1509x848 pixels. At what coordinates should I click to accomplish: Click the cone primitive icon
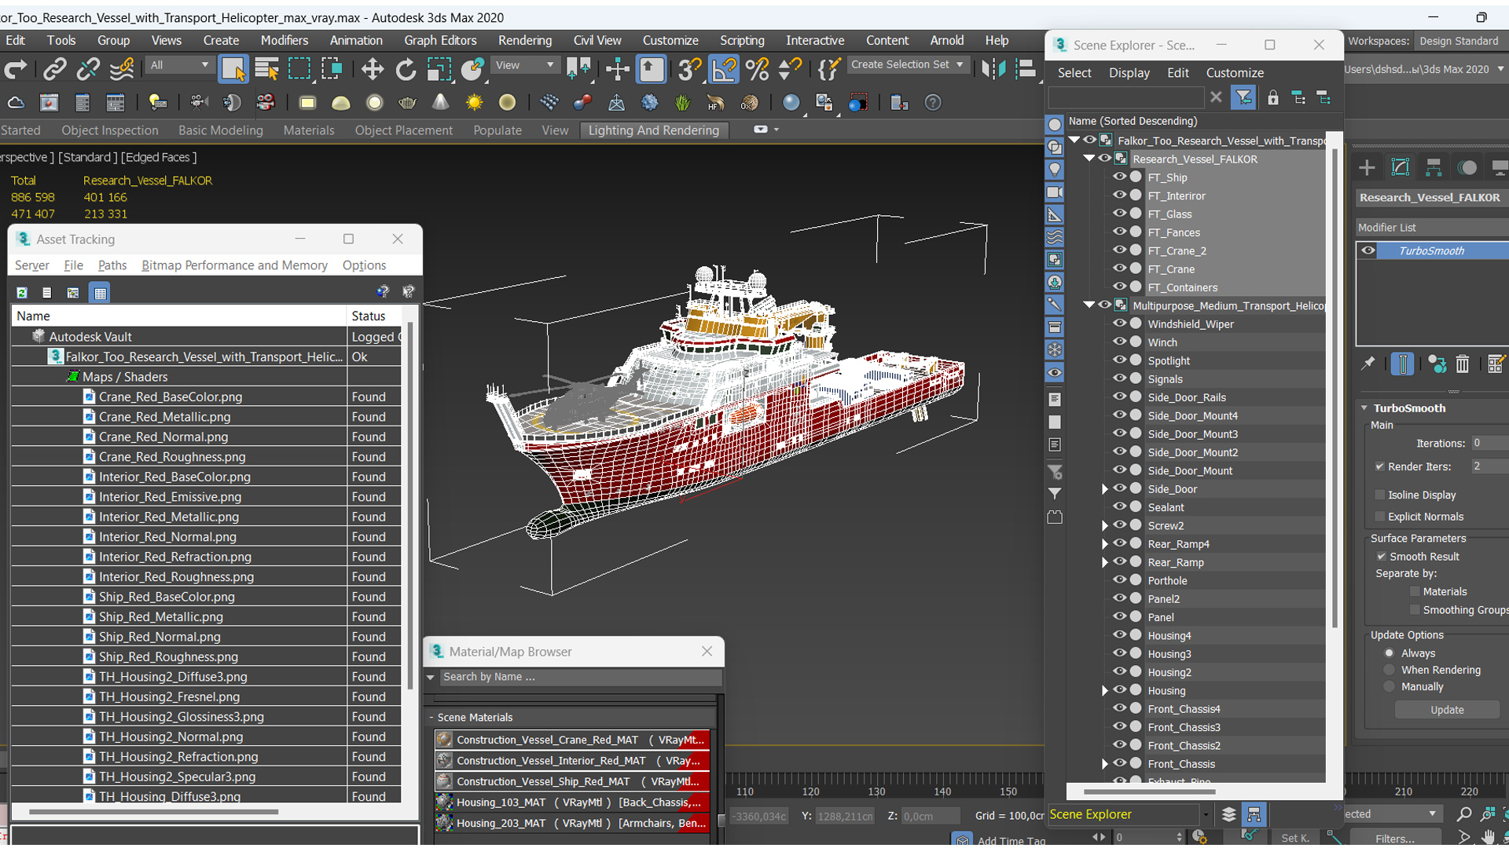pyautogui.click(x=441, y=103)
